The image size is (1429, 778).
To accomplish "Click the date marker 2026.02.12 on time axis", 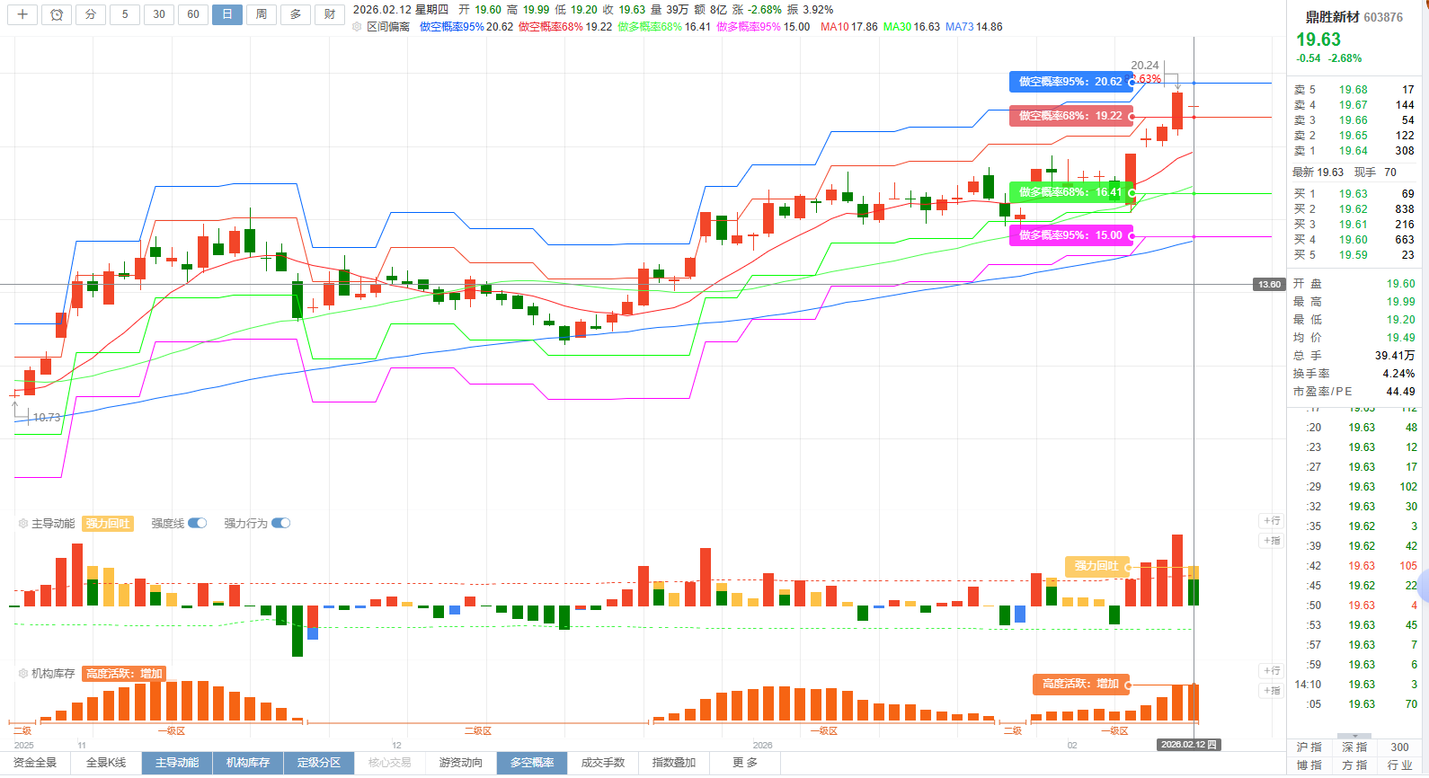I will point(1188,745).
